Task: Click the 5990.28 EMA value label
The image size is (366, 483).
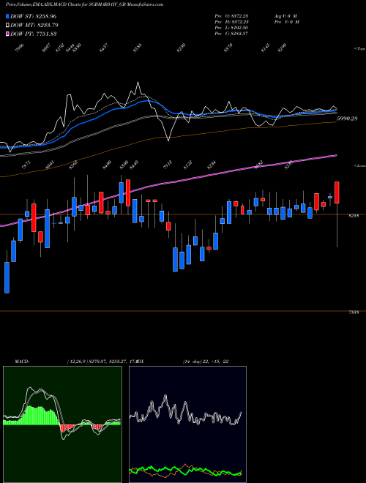Action: click(347, 119)
